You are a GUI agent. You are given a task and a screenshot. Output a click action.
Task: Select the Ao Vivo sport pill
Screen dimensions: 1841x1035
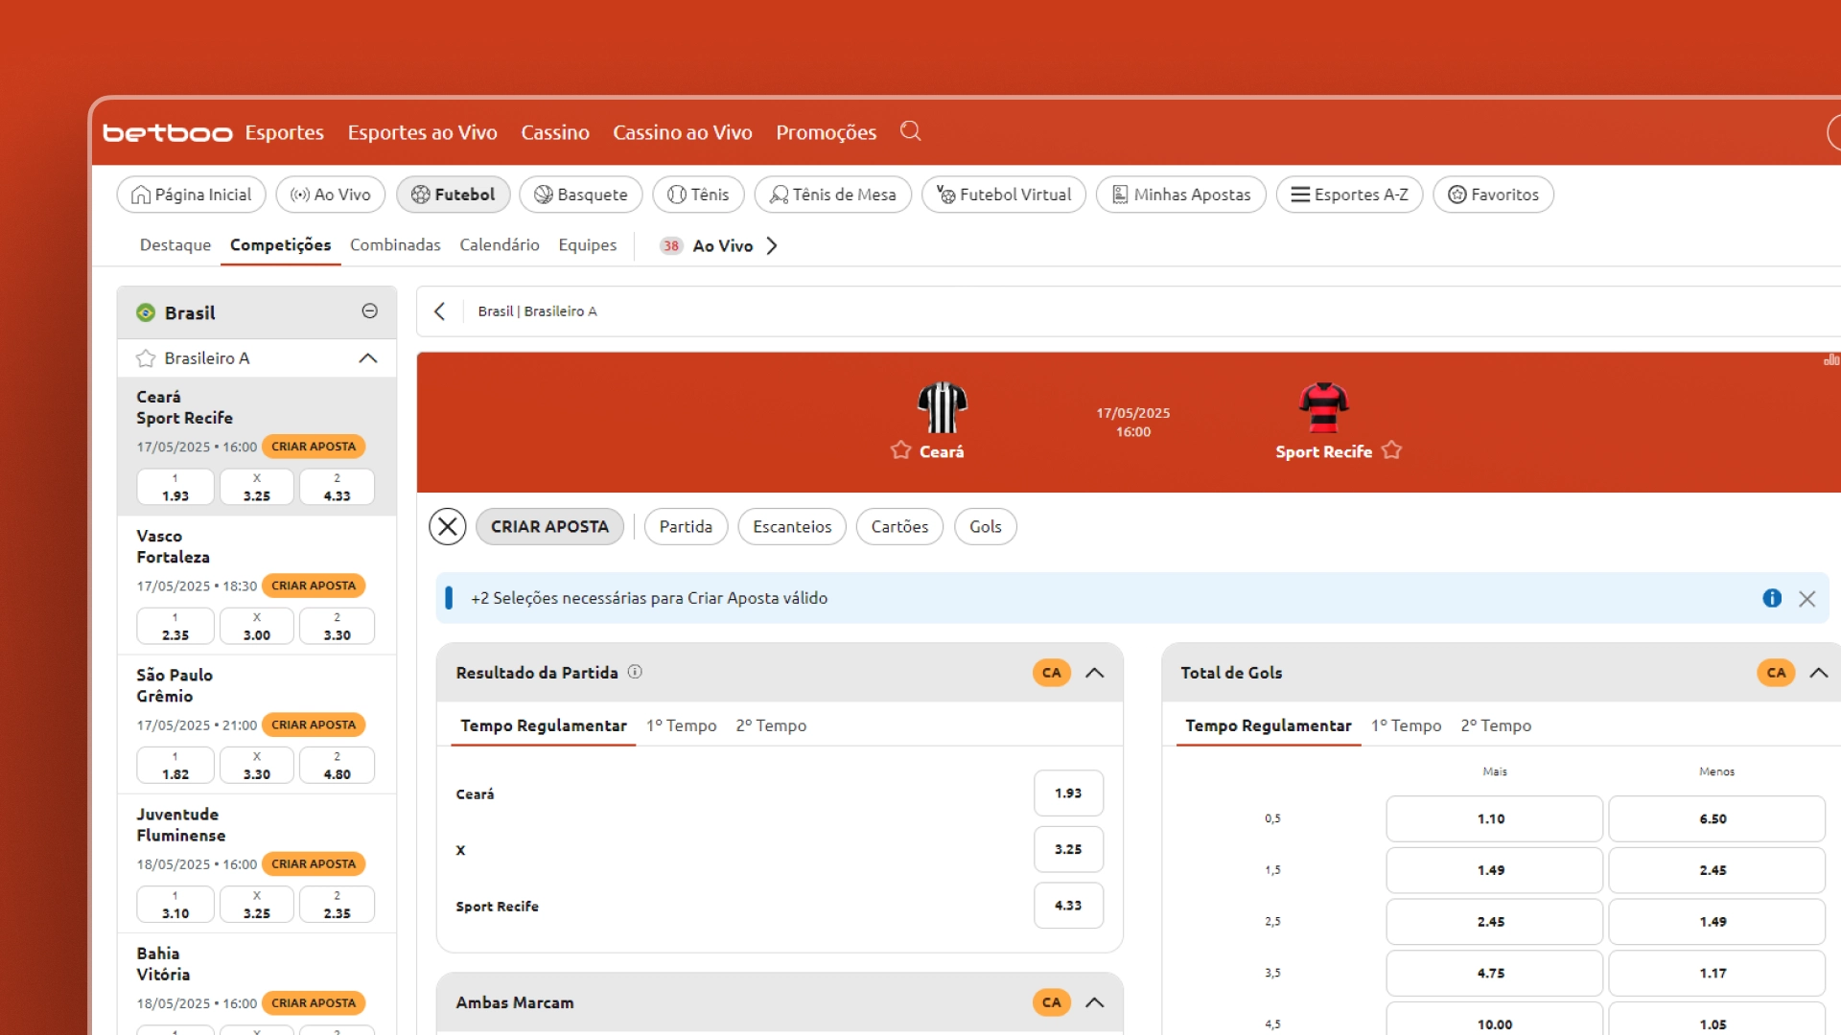331,195
